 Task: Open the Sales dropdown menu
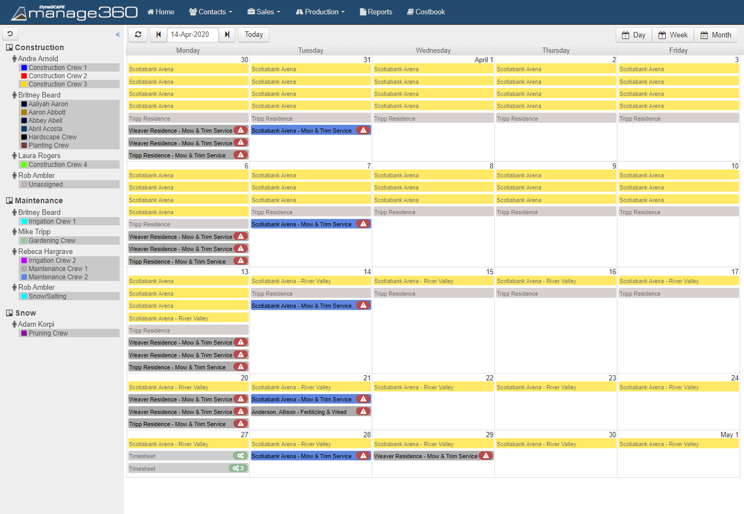point(264,12)
